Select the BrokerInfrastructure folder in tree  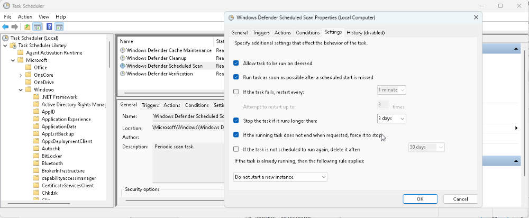63,171
